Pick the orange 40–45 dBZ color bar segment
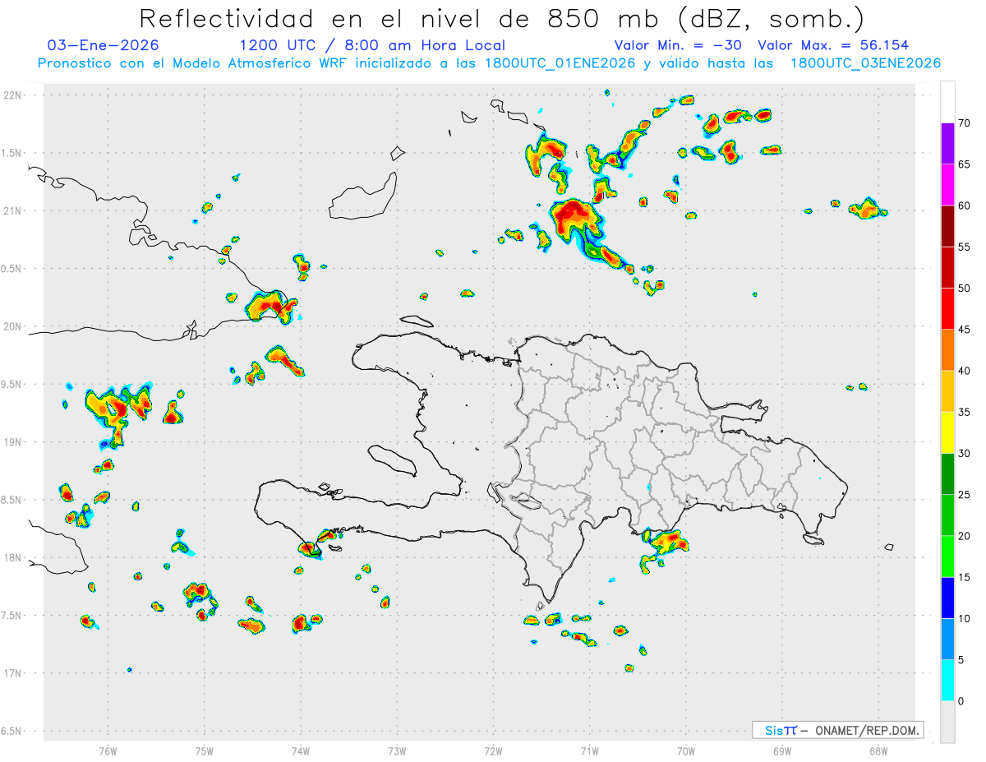986x762 pixels. [x=947, y=350]
